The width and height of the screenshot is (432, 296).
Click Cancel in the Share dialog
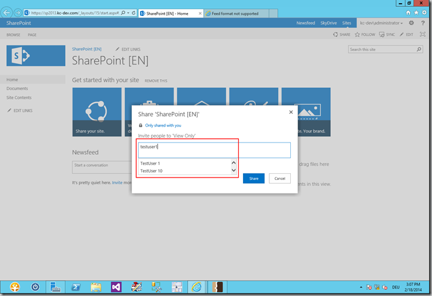(x=280, y=178)
